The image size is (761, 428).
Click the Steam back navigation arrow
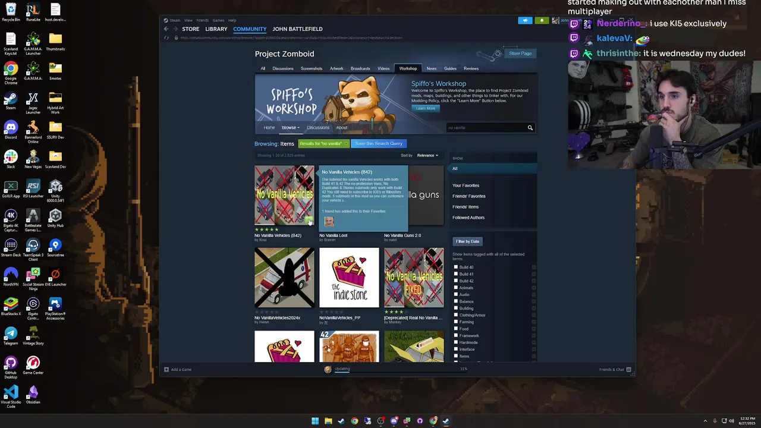[x=166, y=29]
